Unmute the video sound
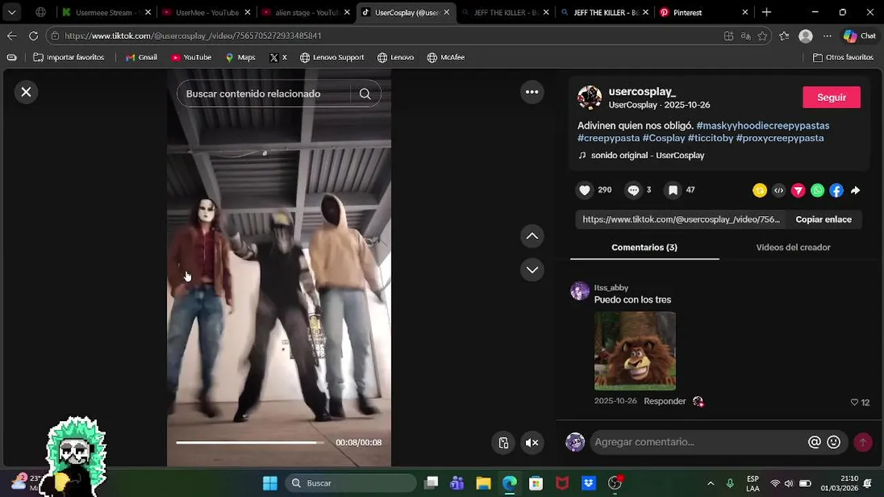This screenshot has height=497, width=884. coord(532,443)
